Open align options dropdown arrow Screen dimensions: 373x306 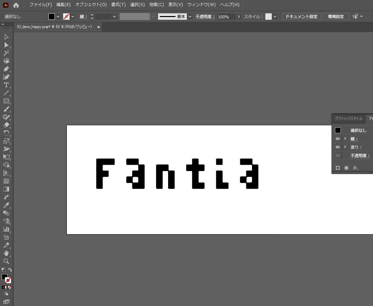click(362, 16)
